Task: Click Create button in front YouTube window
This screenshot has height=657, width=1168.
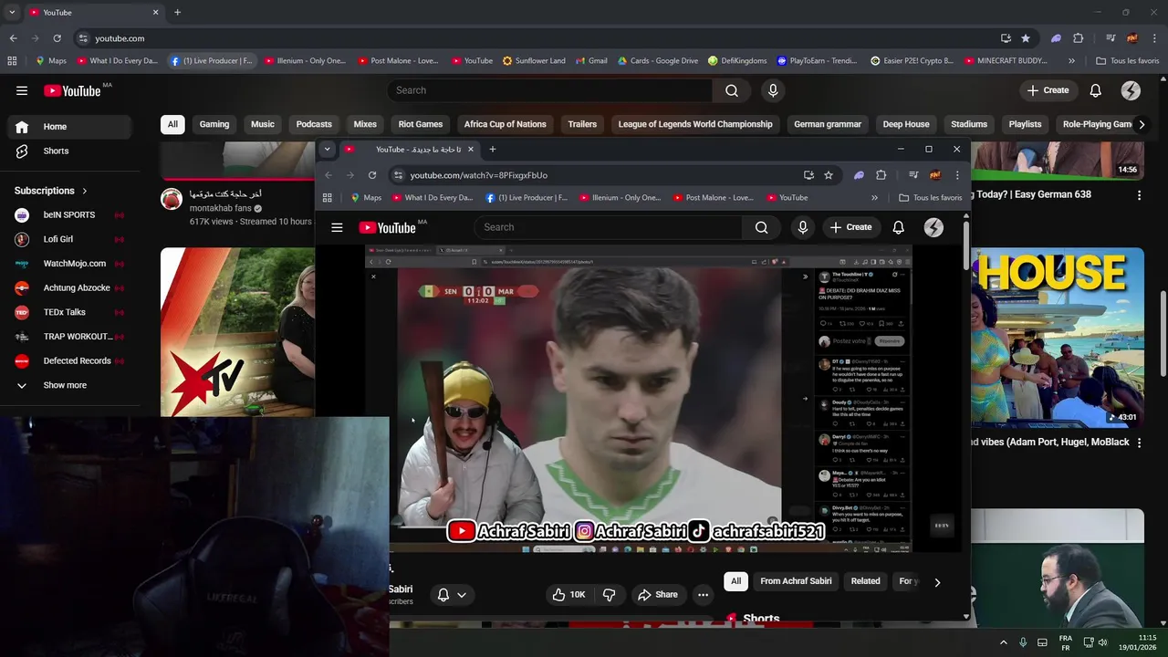Action: [850, 227]
